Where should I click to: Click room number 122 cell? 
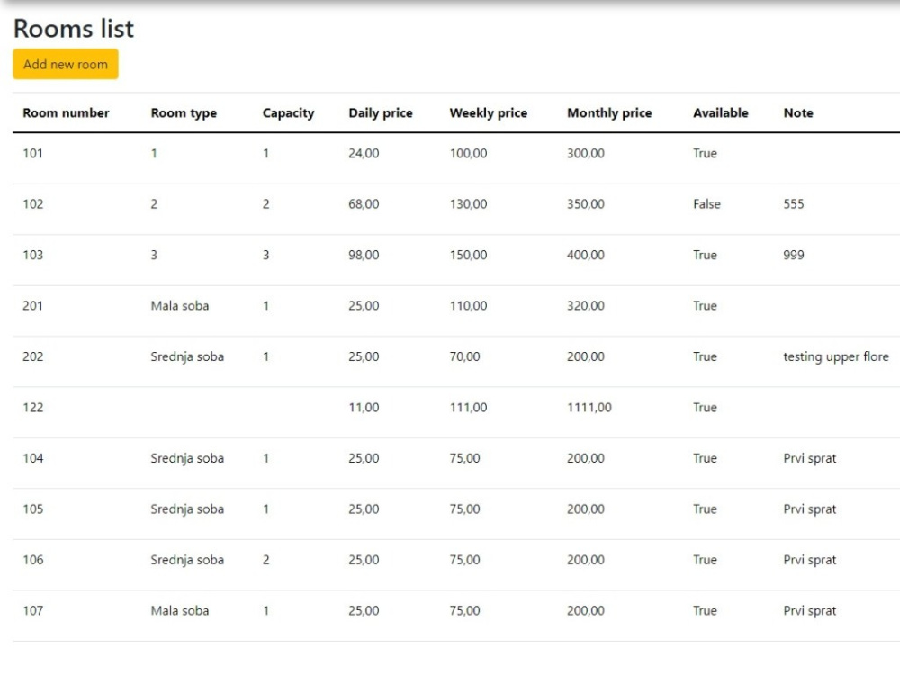(32, 408)
